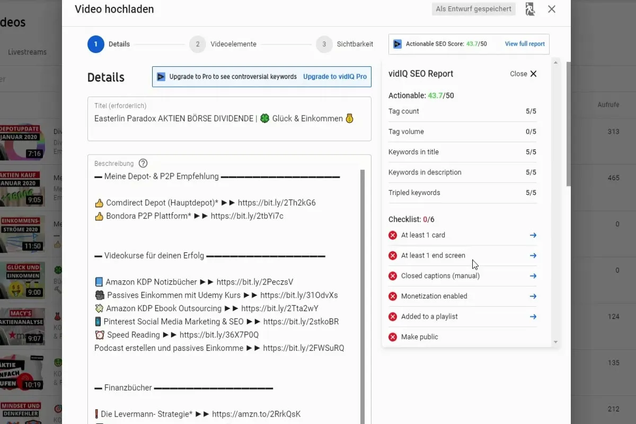The width and height of the screenshot is (636, 424).
Task: Go to step 2 Videoelemente
Action: coord(223,44)
